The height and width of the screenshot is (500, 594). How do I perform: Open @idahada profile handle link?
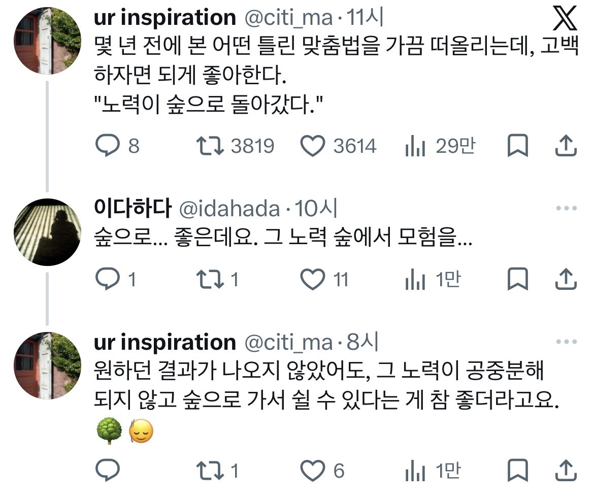(x=229, y=209)
